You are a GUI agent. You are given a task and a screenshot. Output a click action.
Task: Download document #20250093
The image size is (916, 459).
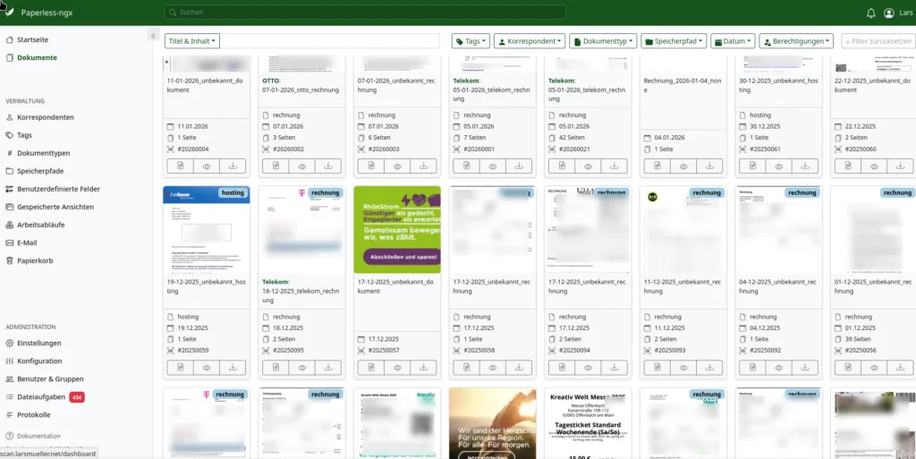[709, 368]
